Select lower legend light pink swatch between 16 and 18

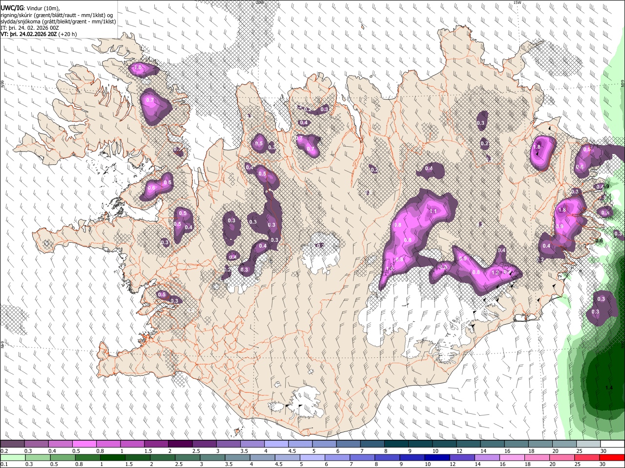point(512,457)
